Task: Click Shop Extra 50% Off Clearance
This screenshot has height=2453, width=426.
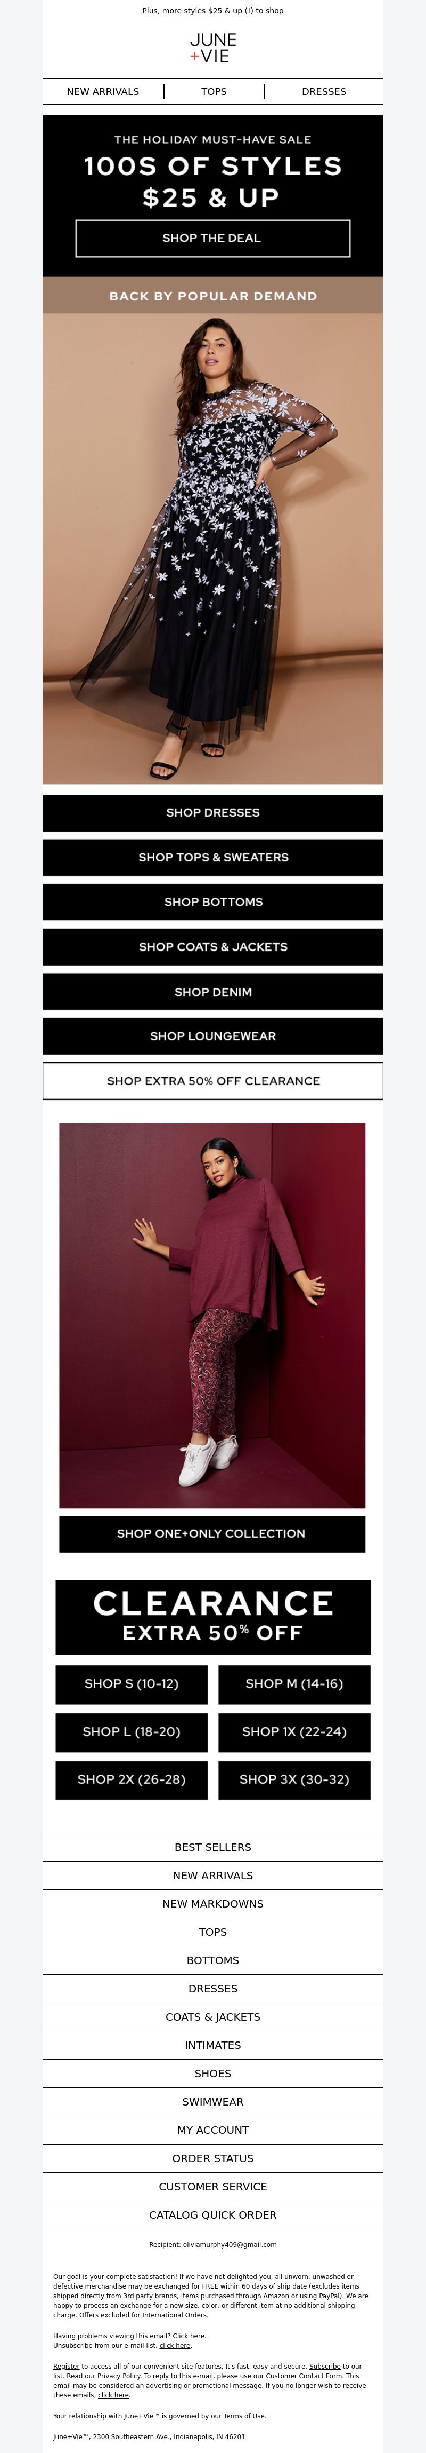Action: (x=213, y=1081)
